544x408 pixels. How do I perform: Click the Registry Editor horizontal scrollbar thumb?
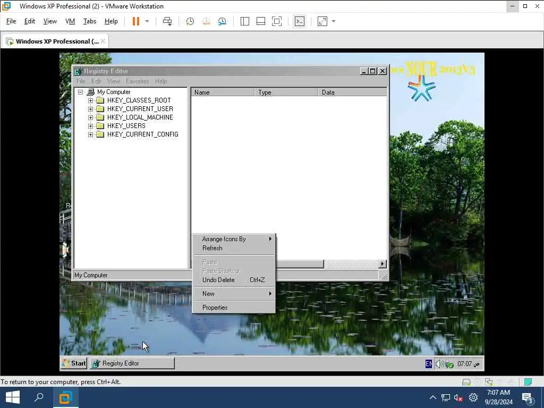pyautogui.click(x=300, y=264)
